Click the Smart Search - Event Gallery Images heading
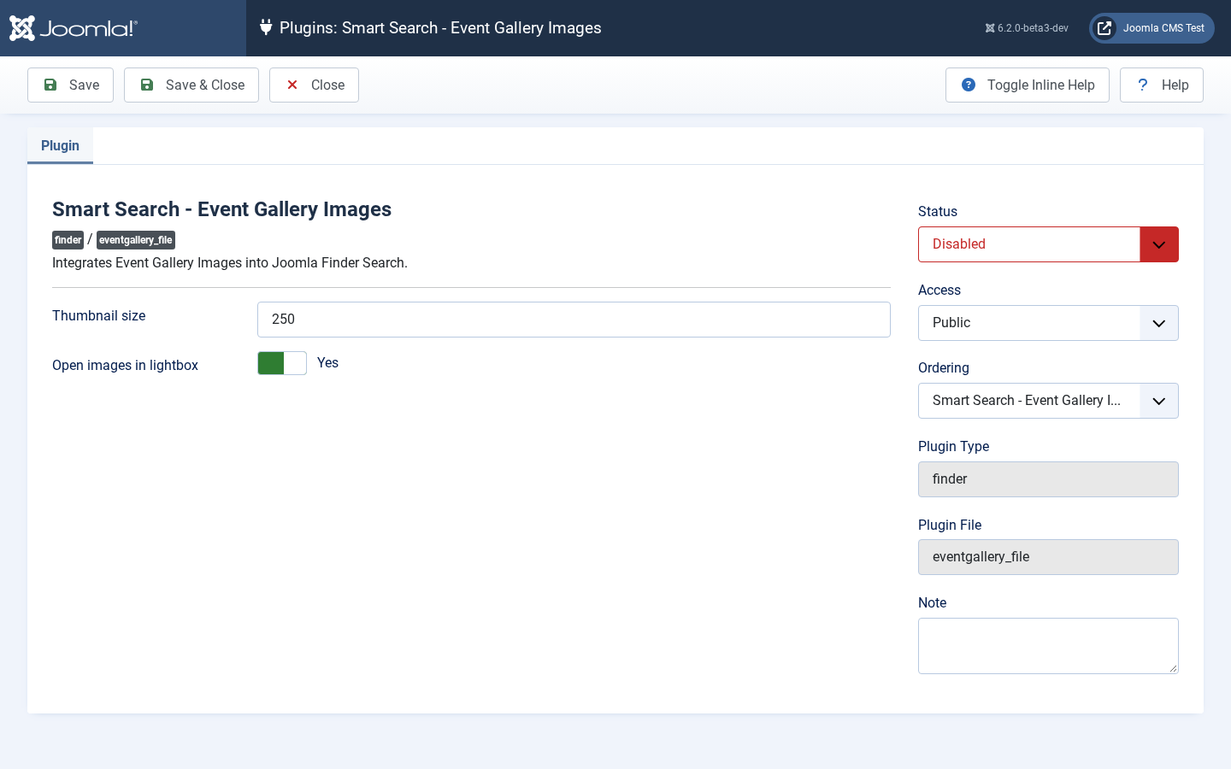The width and height of the screenshot is (1231, 769). click(x=222, y=209)
